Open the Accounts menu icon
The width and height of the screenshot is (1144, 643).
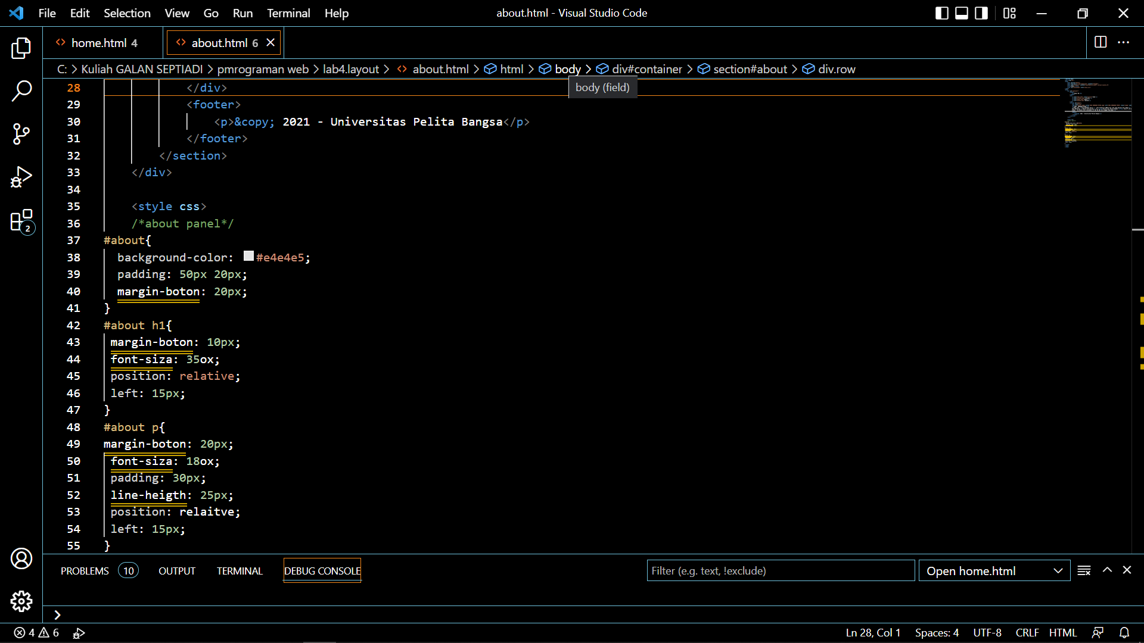pyautogui.click(x=21, y=558)
